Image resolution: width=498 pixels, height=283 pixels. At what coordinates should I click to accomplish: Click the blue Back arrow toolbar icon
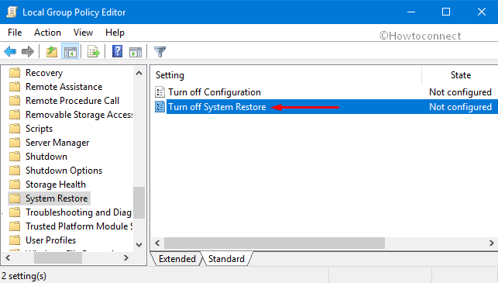10,51
